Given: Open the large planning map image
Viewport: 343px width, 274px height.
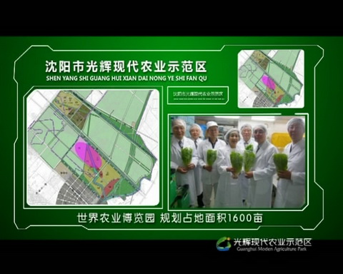Looking at the screenshot, I should [x=93, y=148].
